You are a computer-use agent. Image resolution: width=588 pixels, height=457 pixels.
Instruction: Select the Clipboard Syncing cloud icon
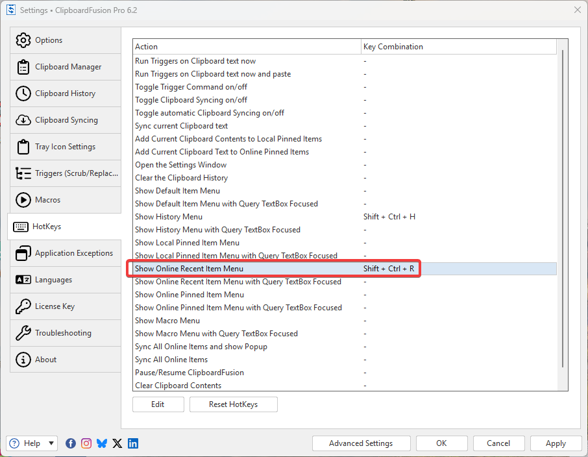point(23,120)
